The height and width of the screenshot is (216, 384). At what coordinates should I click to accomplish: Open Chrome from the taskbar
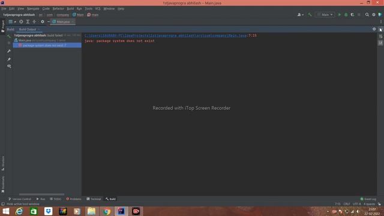tap(107, 211)
